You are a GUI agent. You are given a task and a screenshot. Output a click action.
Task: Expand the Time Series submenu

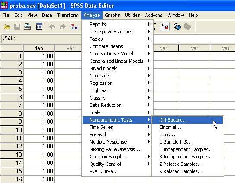[x=117, y=127]
